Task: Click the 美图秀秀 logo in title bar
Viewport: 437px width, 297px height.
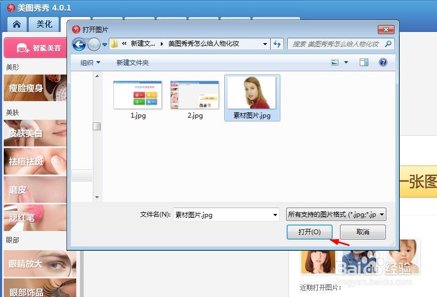Action: 11,8
